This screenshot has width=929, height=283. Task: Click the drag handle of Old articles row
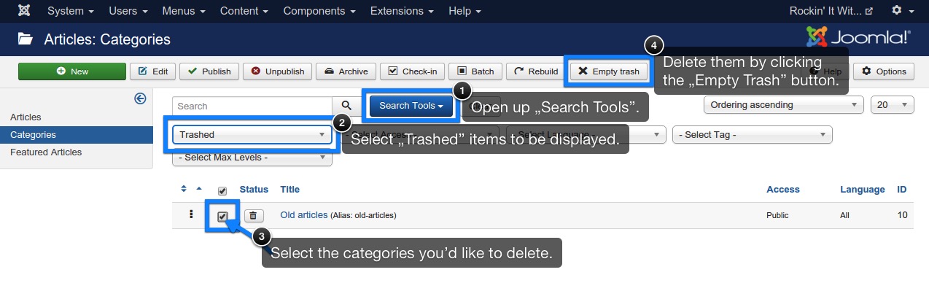coord(191,215)
